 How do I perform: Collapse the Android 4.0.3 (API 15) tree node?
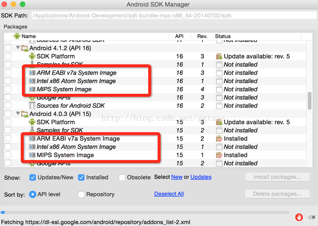(18, 113)
